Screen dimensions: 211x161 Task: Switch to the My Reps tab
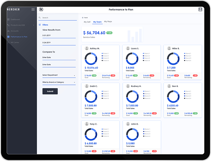tap(108, 22)
